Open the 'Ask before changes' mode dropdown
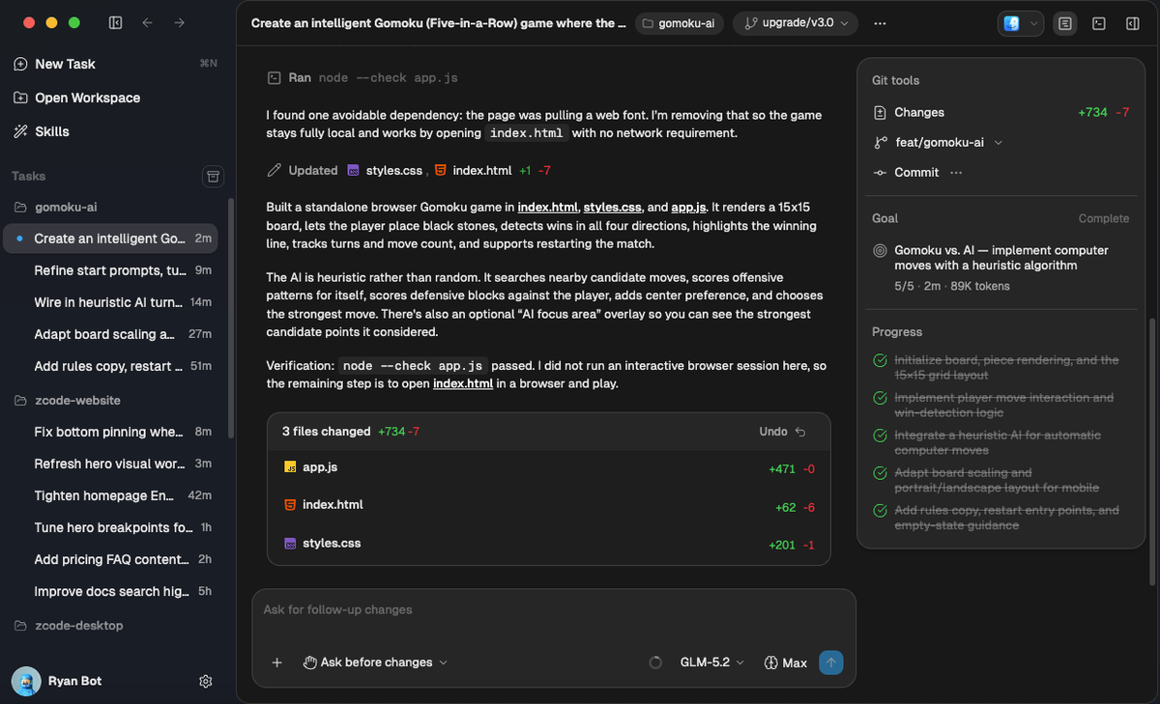Viewport: 1160px width, 704px height. click(375, 662)
